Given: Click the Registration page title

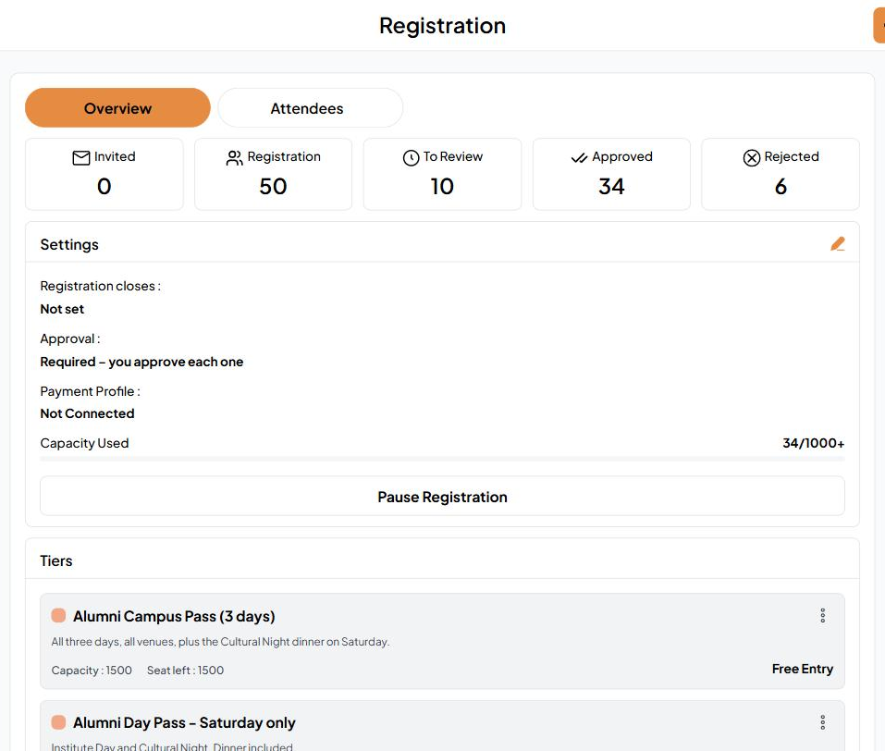Looking at the screenshot, I should tap(442, 26).
